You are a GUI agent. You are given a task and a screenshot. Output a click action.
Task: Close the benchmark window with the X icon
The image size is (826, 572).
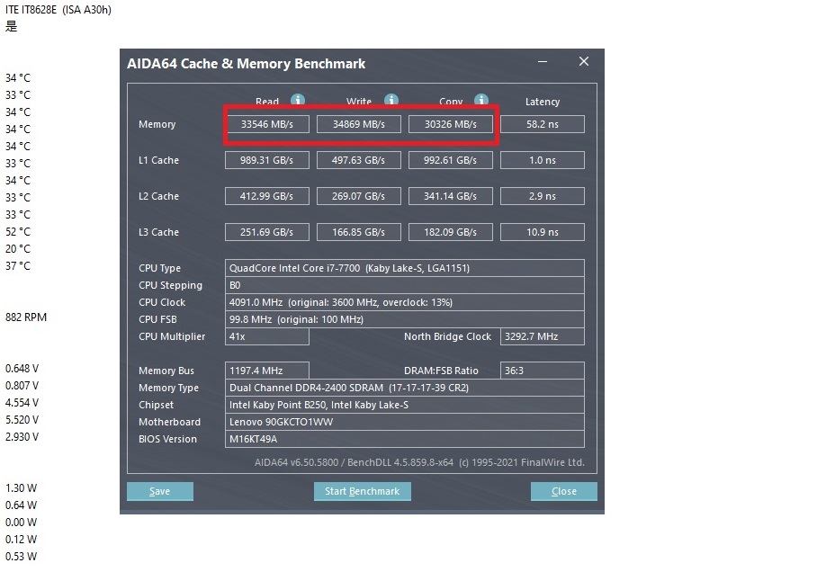(x=584, y=62)
